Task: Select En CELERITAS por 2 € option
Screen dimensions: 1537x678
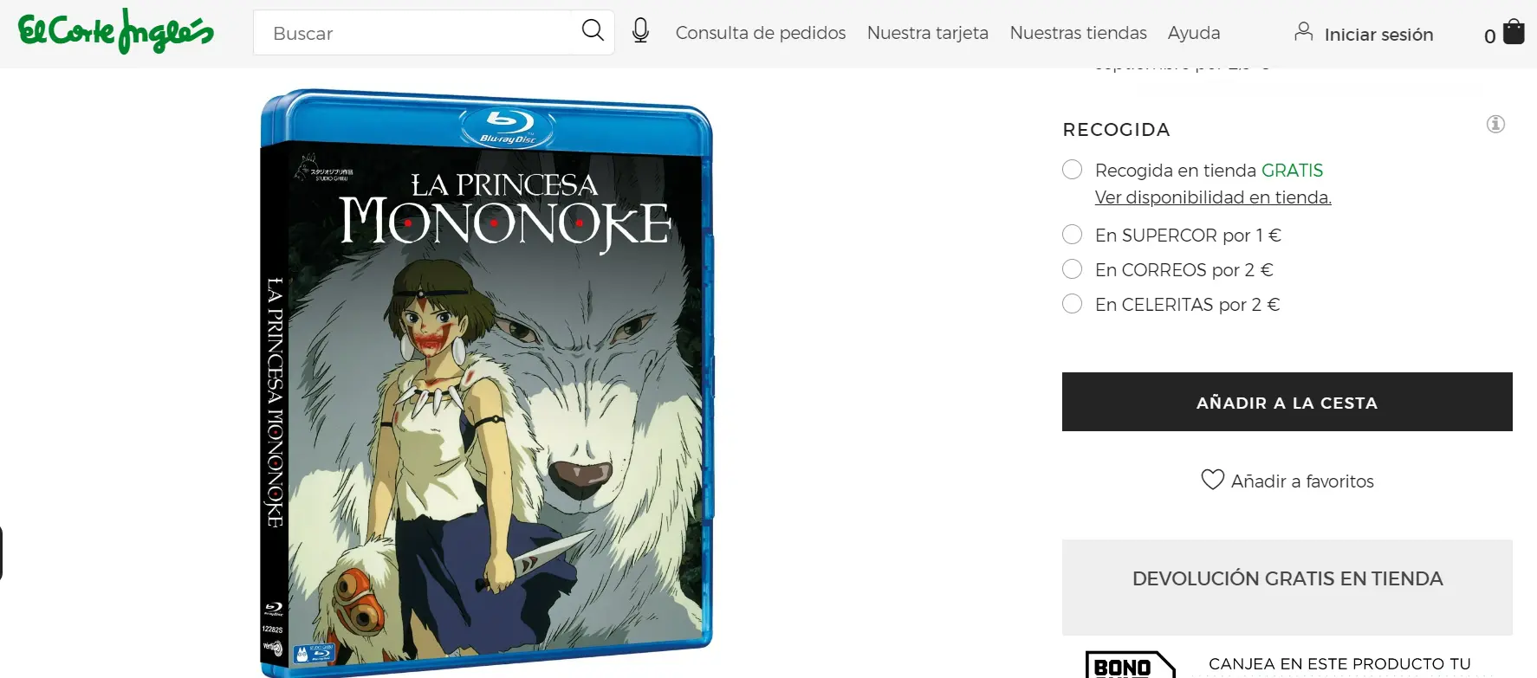Action: click(x=1073, y=304)
